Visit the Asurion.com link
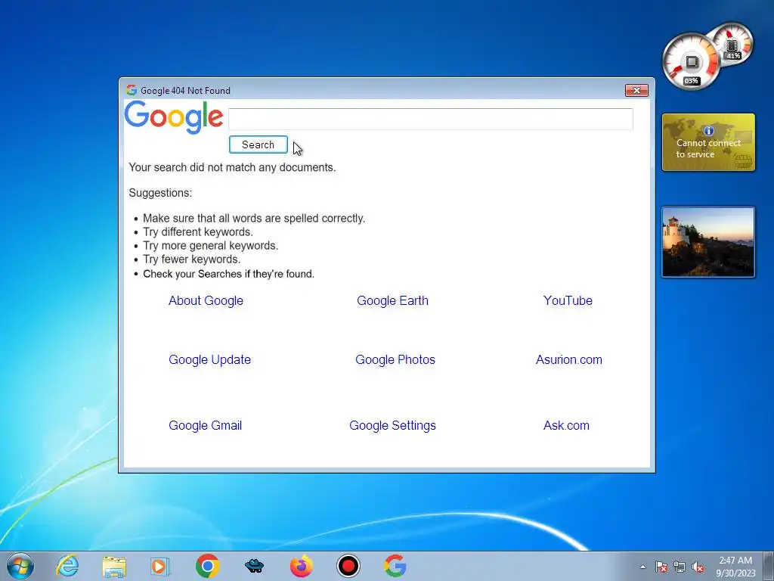The image size is (774, 581). pos(568,359)
